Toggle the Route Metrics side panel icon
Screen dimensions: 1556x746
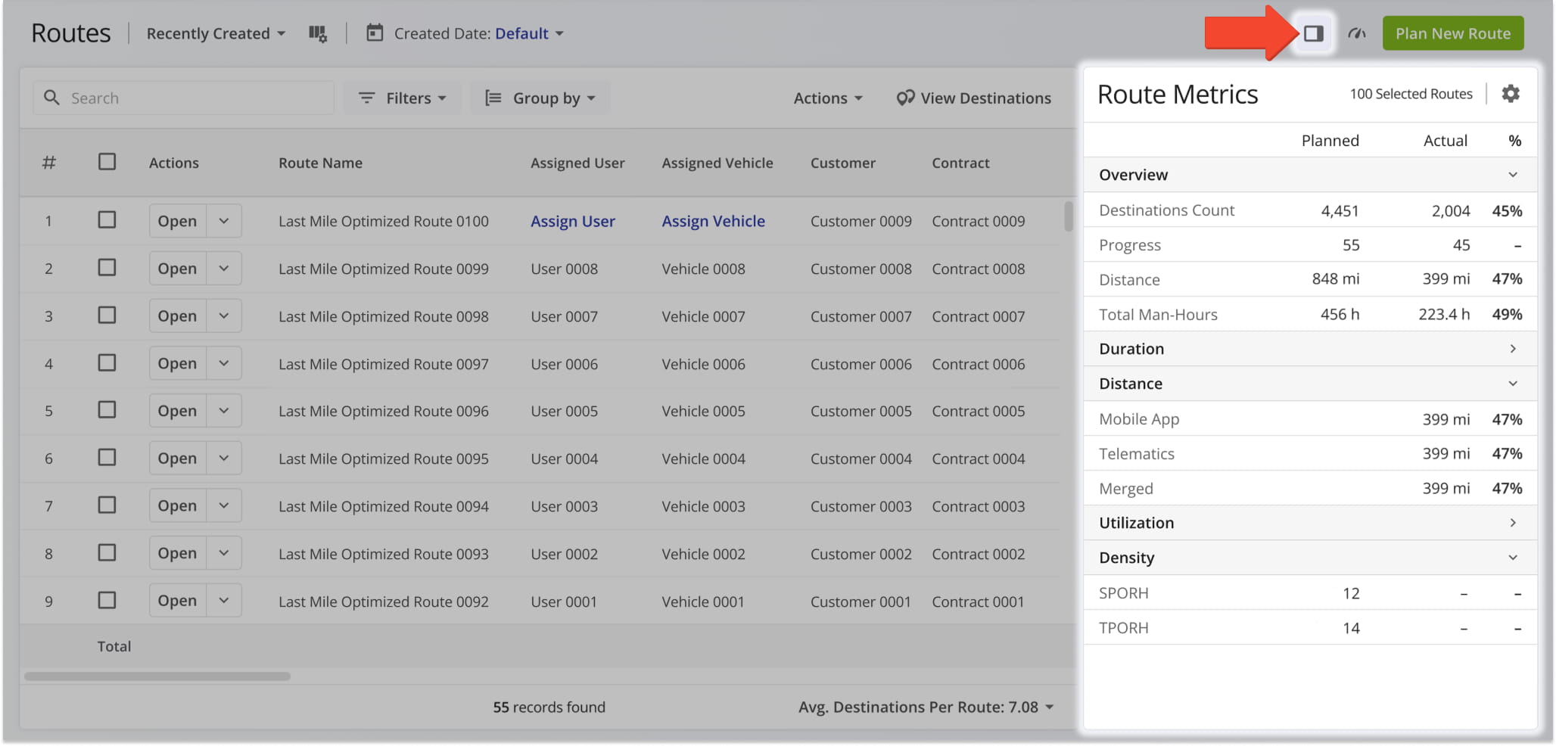click(1313, 33)
